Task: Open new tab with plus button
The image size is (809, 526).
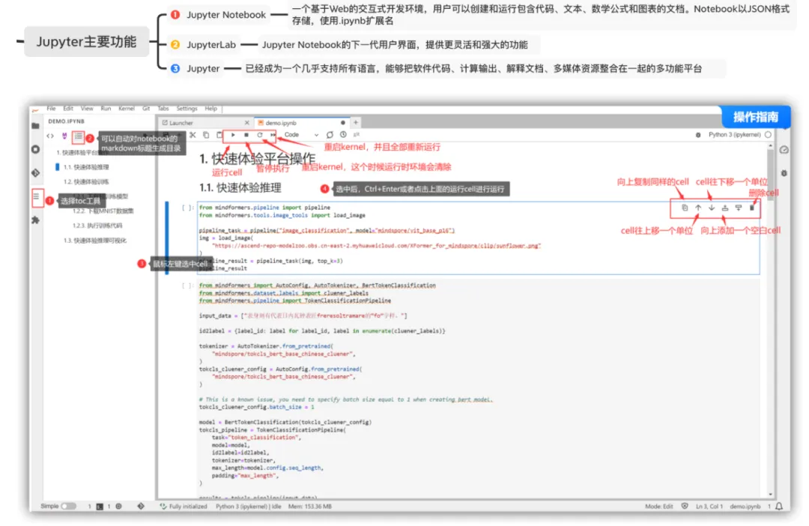Action: [x=356, y=122]
